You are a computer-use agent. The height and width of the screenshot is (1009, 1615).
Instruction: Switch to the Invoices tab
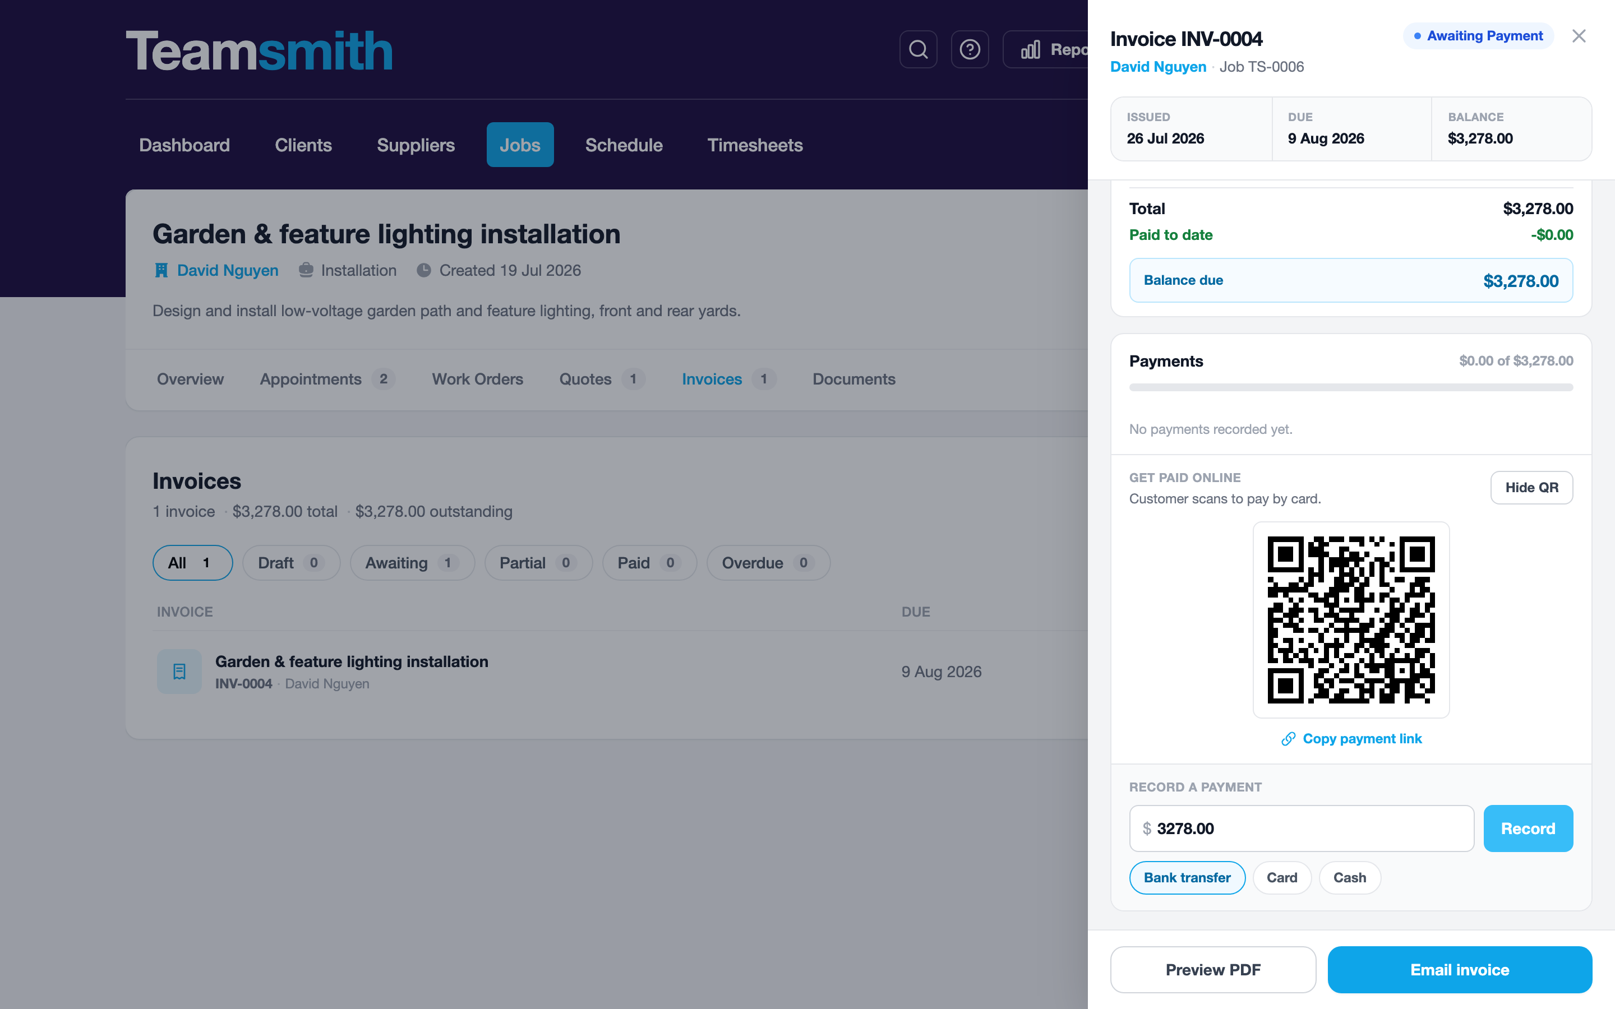pyautogui.click(x=729, y=379)
